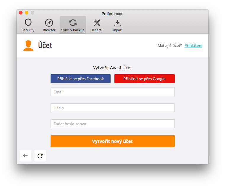Open the Security preferences shield icon

tap(28, 23)
